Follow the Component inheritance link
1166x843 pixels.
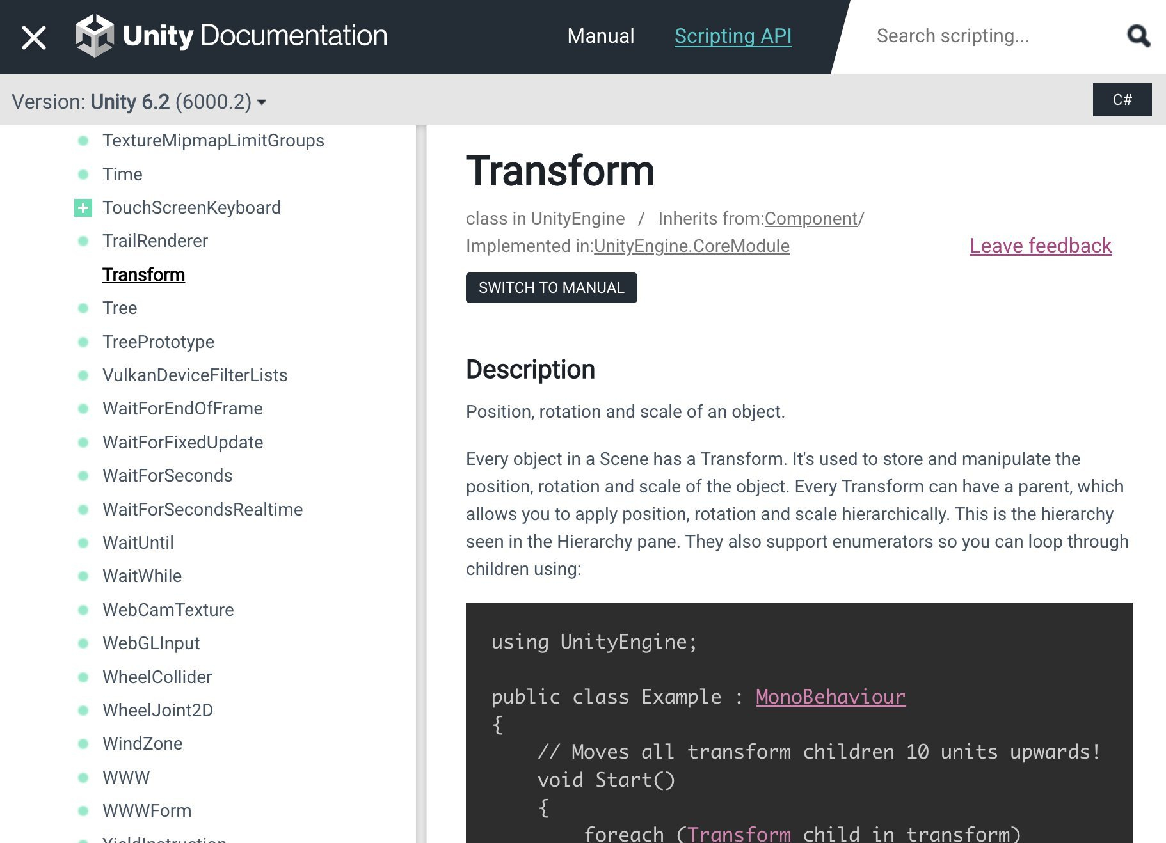tap(810, 219)
